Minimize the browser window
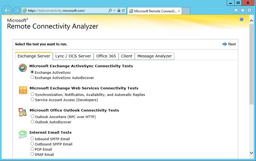Viewport: 256px width, 161px height. click(x=231, y=3)
